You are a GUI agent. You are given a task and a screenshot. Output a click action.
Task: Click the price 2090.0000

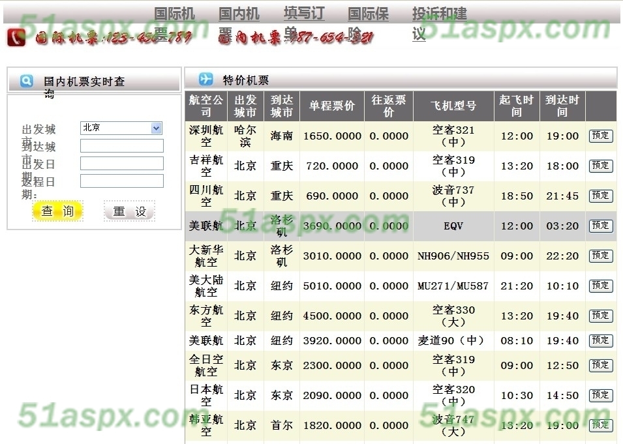[332, 395]
